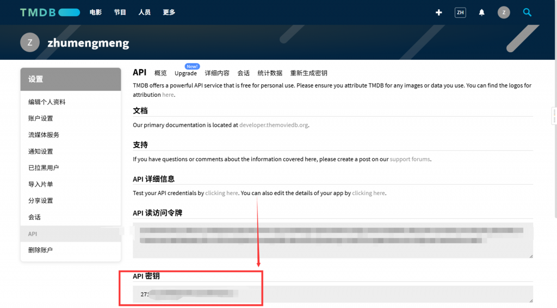Image resolution: width=557 pixels, height=308 pixels.
Task: Switch to the 统计数据 tab
Action: point(270,73)
